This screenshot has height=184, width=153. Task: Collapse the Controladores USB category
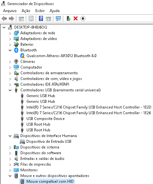pyautogui.click(x=10, y=90)
